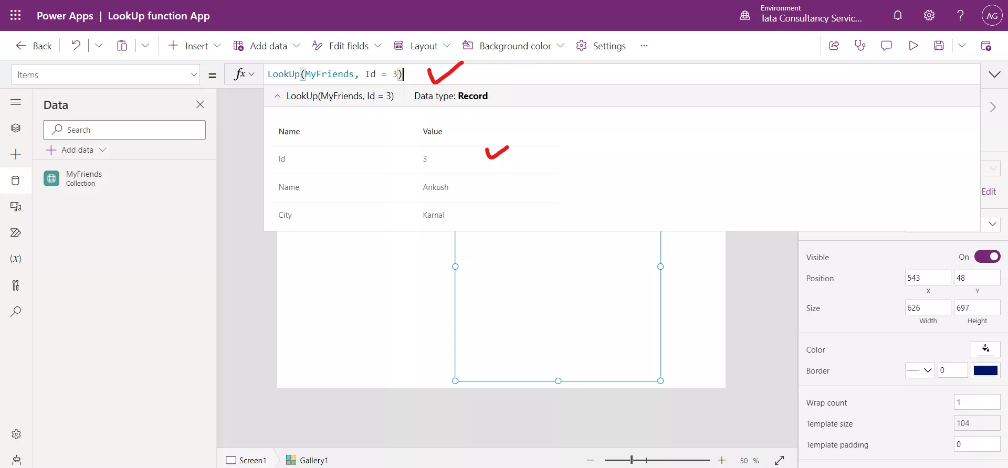Image resolution: width=1008 pixels, height=468 pixels.
Task: Click the Position X field
Action: 928,278
